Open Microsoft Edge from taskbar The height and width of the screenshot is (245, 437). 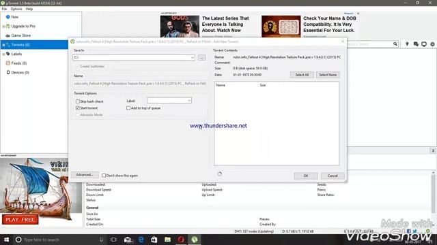point(141,240)
